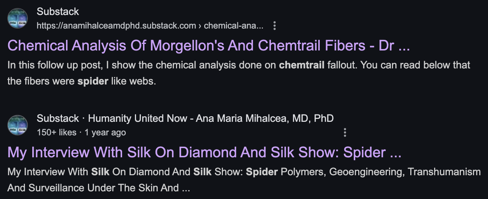This screenshot has width=488, height=199.
Task: Click the 150+ likes label
Action: click(x=56, y=132)
